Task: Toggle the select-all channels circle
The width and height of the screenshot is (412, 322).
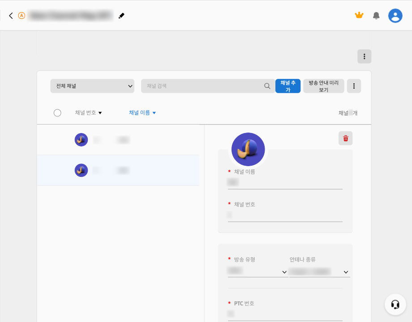Action: click(x=57, y=113)
